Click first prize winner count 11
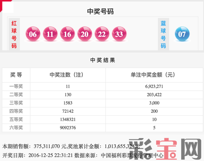The image size is (204, 161). (68, 86)
